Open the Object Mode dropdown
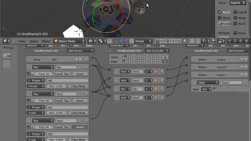This screenshot has height=141, width=251. 69,41
